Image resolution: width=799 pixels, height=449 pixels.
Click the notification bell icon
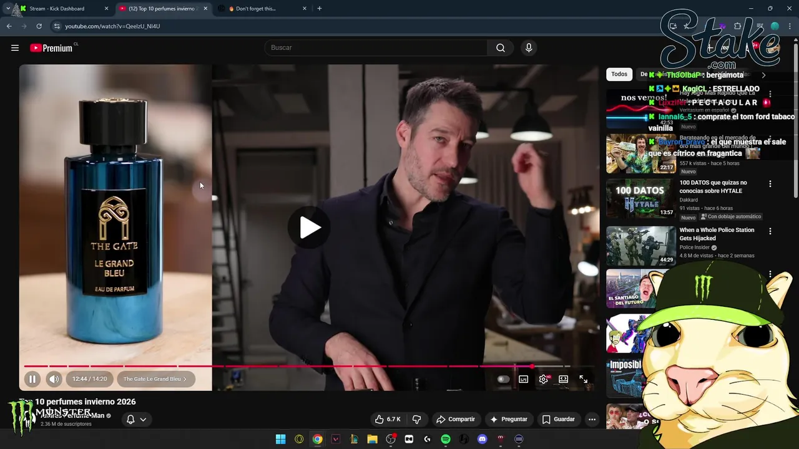130,419
